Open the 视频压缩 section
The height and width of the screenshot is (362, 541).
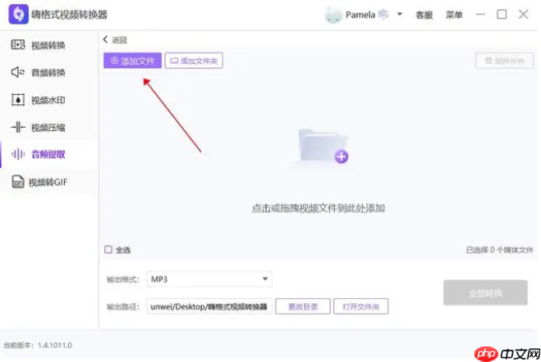pos(49,128)
